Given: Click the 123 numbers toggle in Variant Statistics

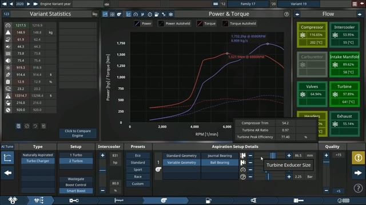Looking at the screenshot, I should pyautogui.click(x=6, y=14).
